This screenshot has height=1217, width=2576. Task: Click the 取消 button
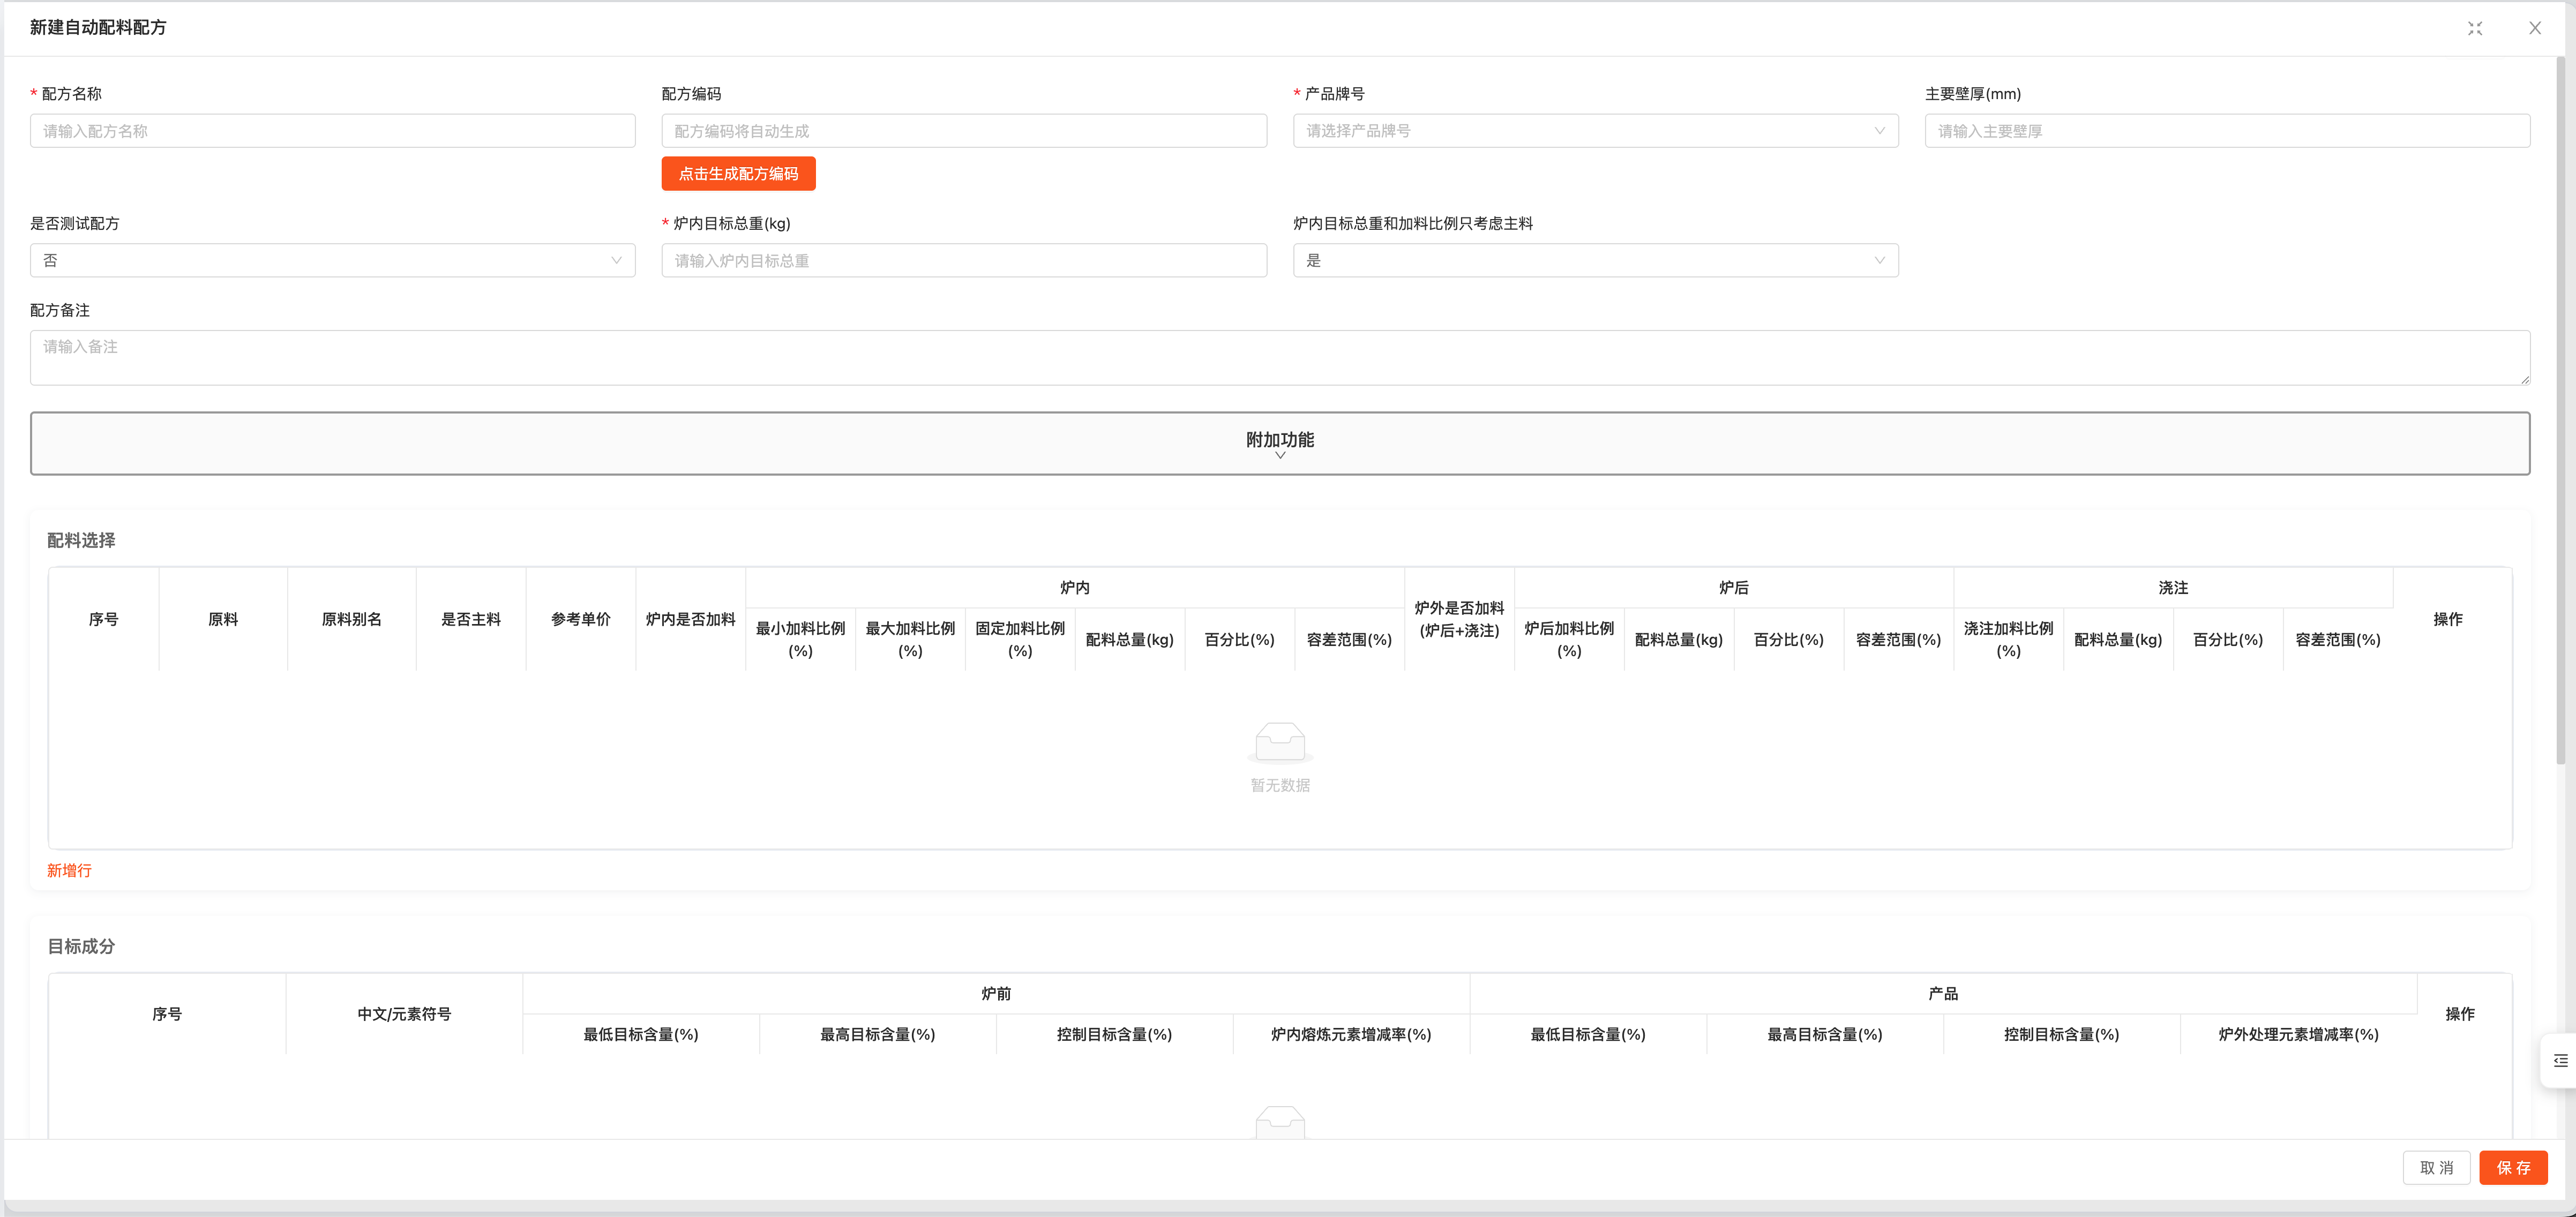point(2436,1168)
